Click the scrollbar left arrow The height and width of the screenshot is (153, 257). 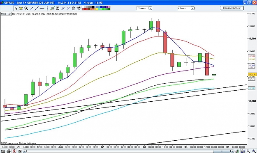click(x=25, y=151)
